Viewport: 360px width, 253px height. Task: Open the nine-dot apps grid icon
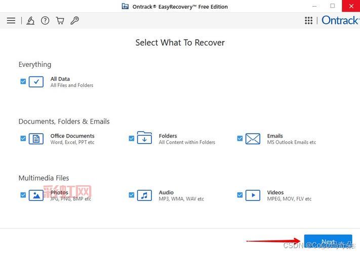click(308, 20)
